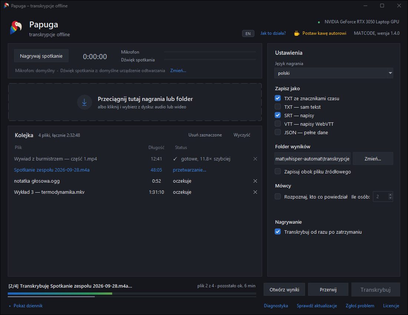Click the Papuga parrot logo
Viewport: 408px width, 315px height.
pos(16,28)
